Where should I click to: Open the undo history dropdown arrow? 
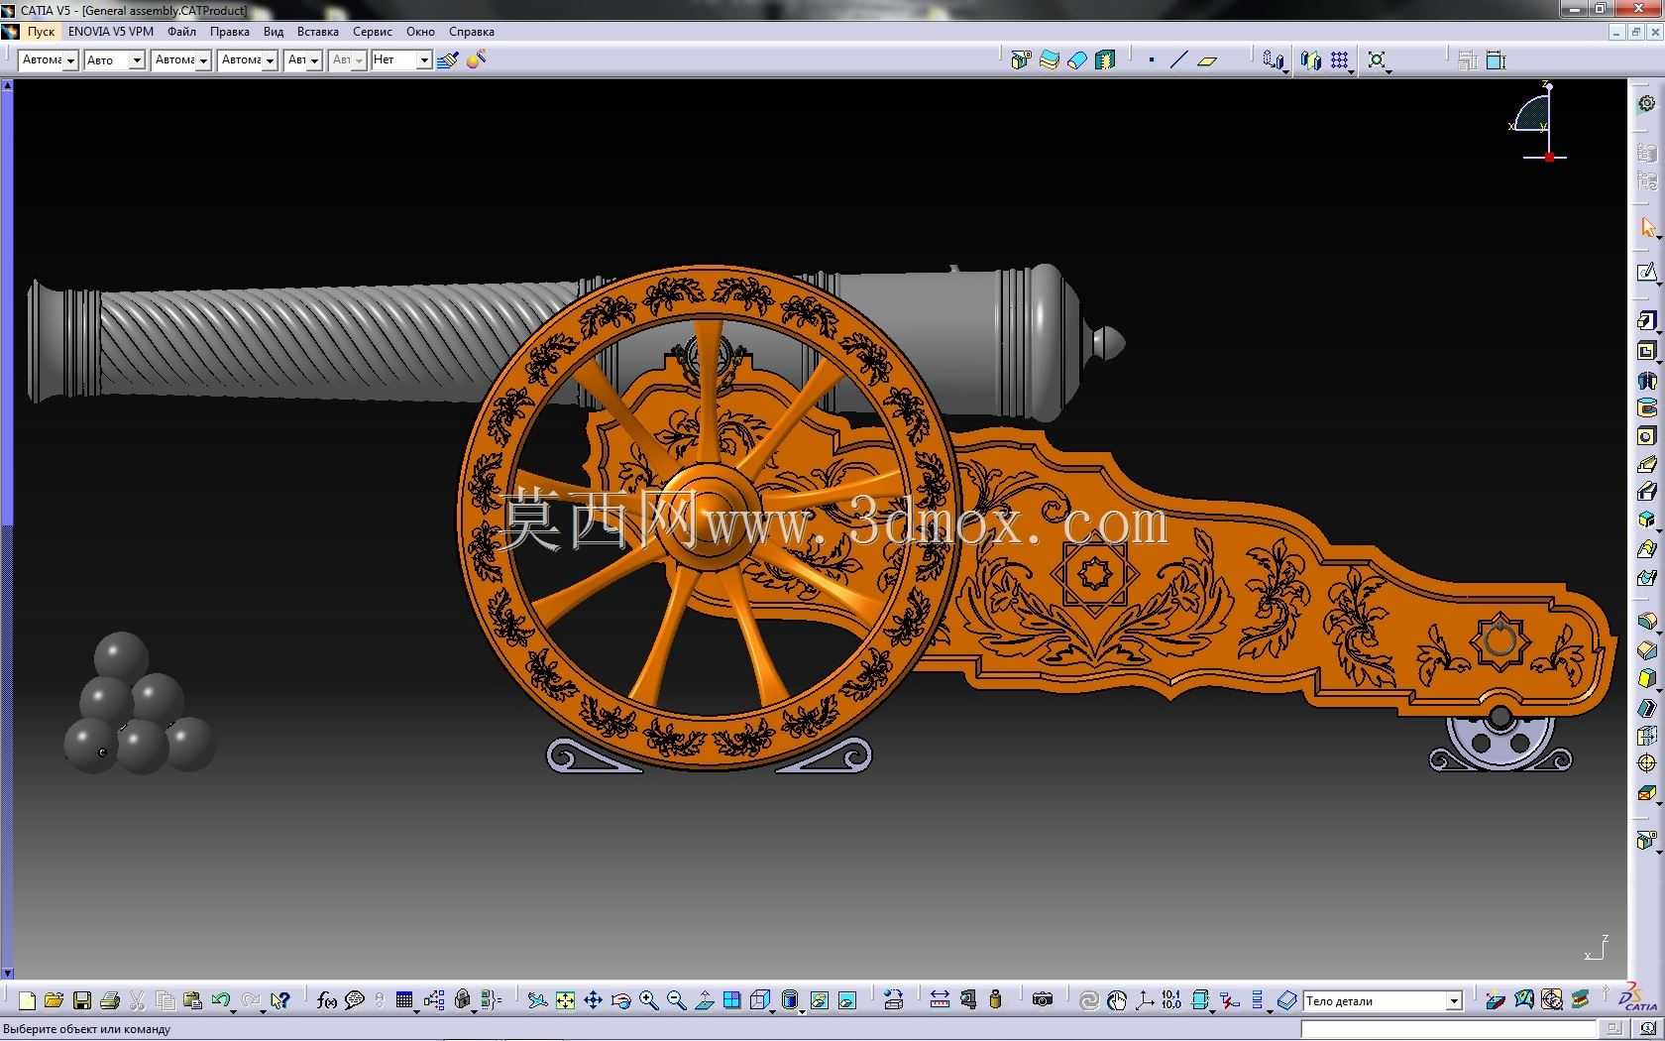tap(234, 1010)
